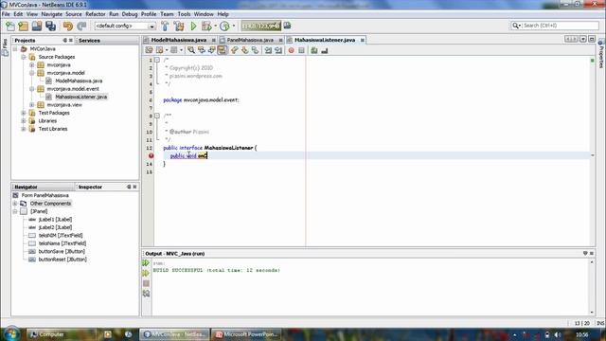This screenshot has width=606, height=341.
Task: Expand the Libraries node
Action: [x=24, y=120]
